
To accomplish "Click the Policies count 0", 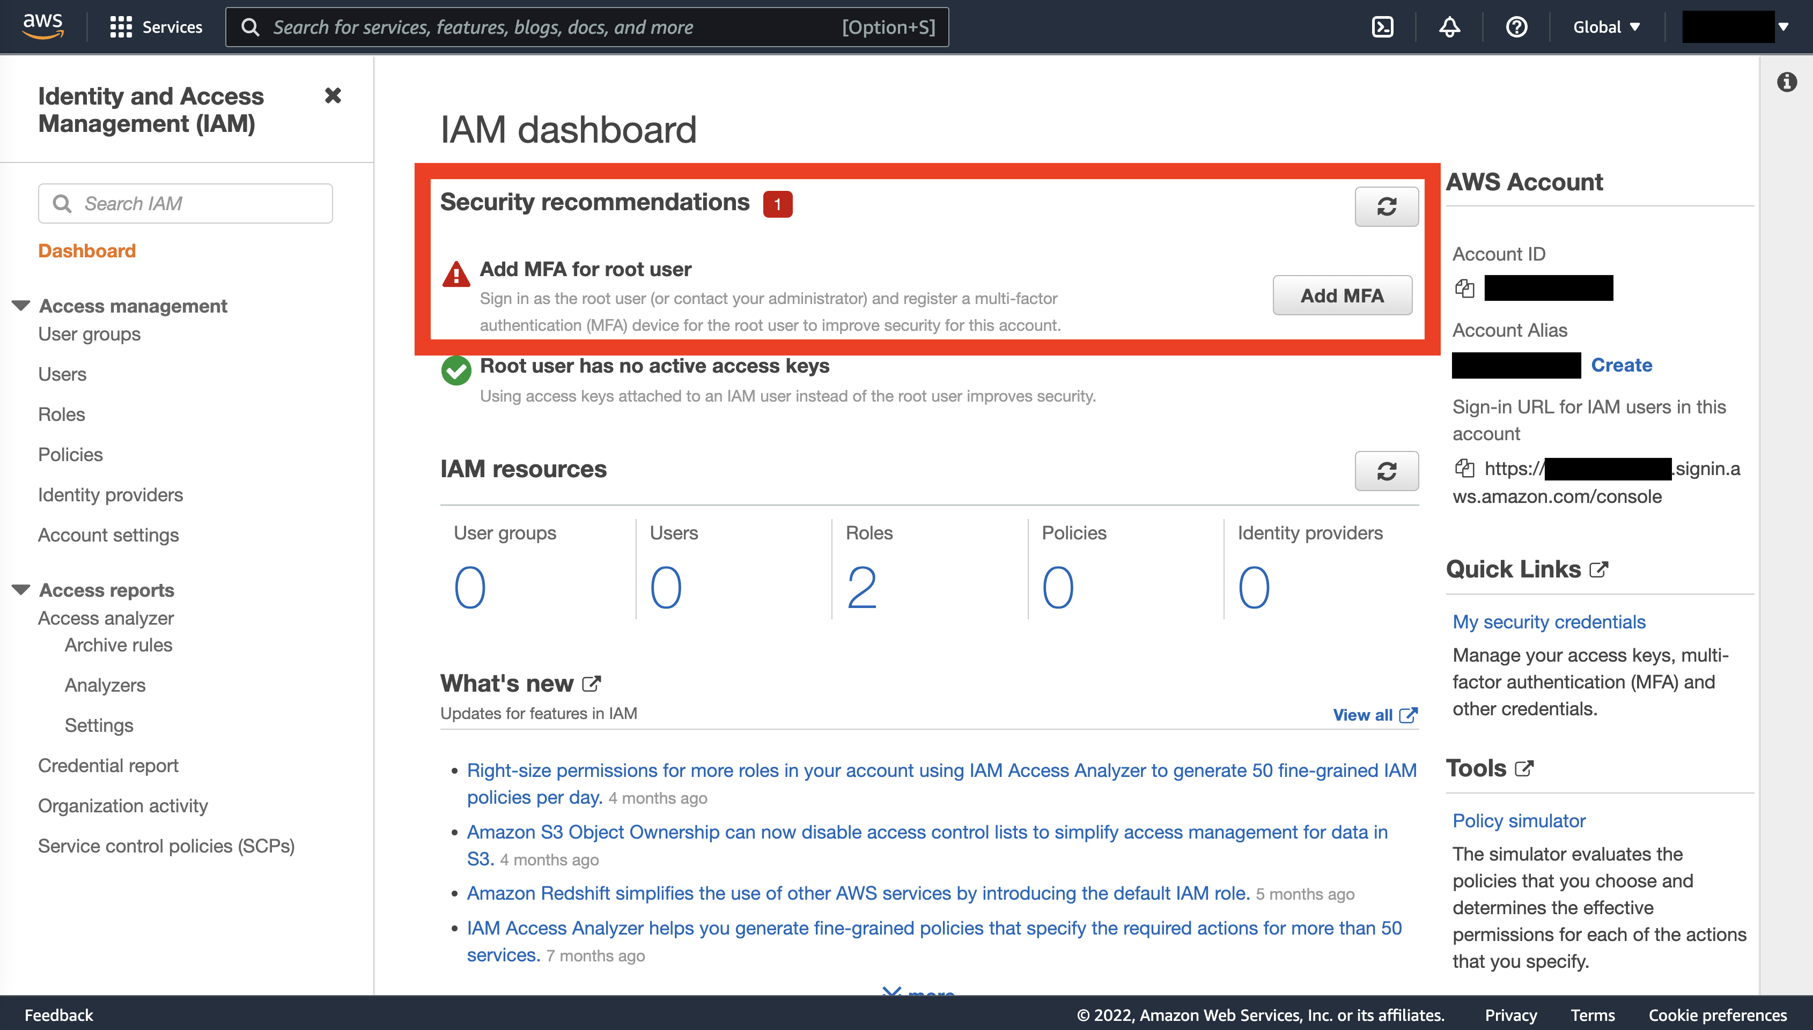I will (1058, 587).
